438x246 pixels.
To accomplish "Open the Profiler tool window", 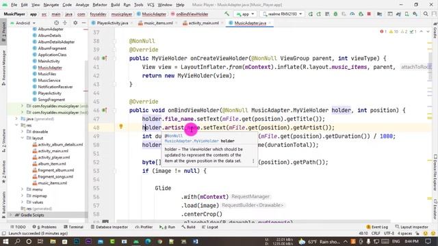I will click(x=144, y=227).
